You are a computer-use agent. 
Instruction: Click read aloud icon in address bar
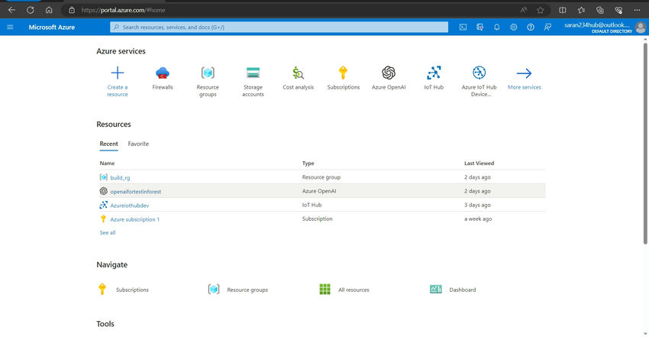pos(524,10)
